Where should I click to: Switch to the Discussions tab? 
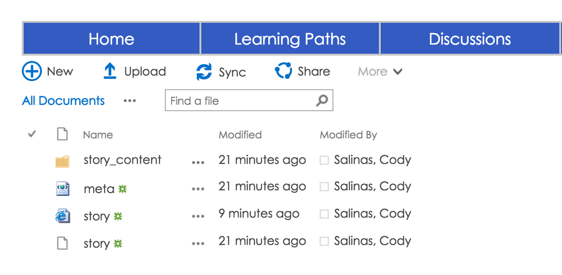(470, 39)
